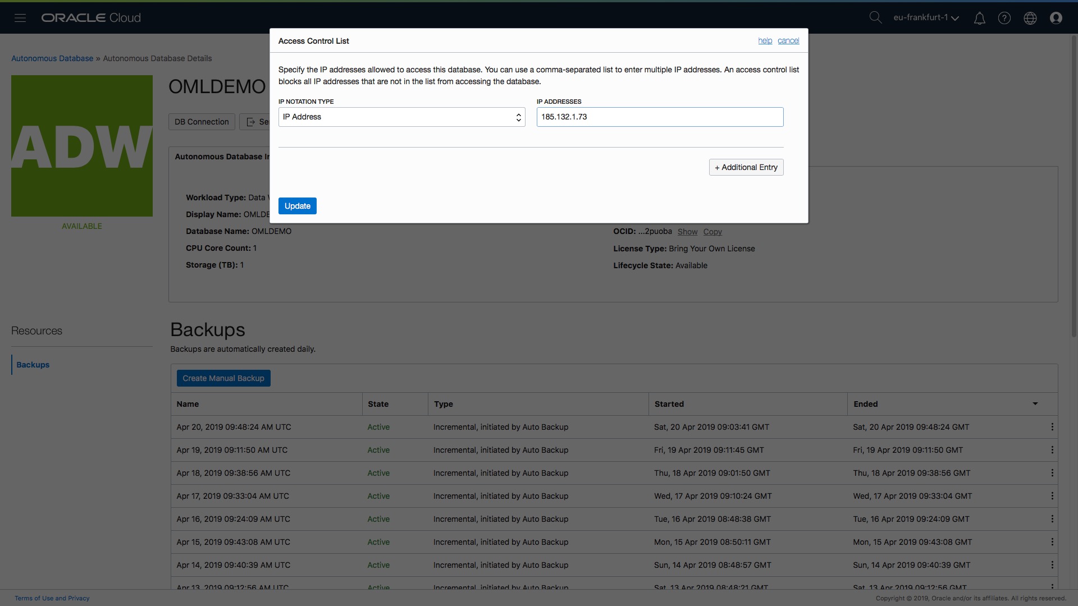Click the language globe icon
1078x606 pixels.
(x=1030, y=19)
